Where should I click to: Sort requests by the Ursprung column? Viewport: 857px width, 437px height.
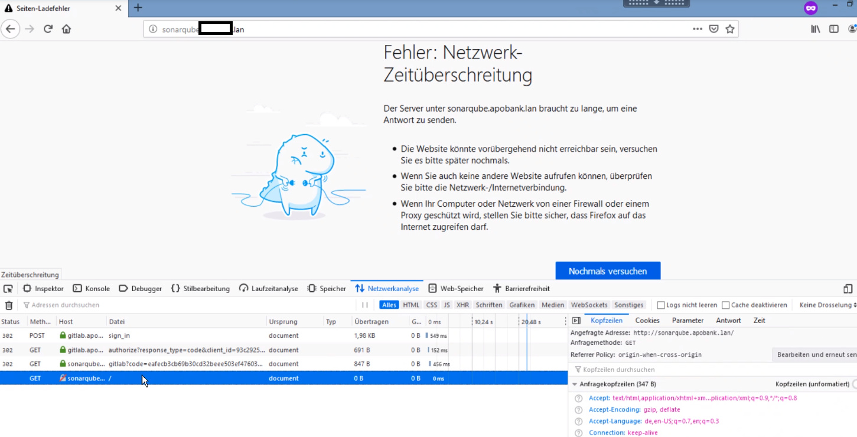(x=295, y=322)
